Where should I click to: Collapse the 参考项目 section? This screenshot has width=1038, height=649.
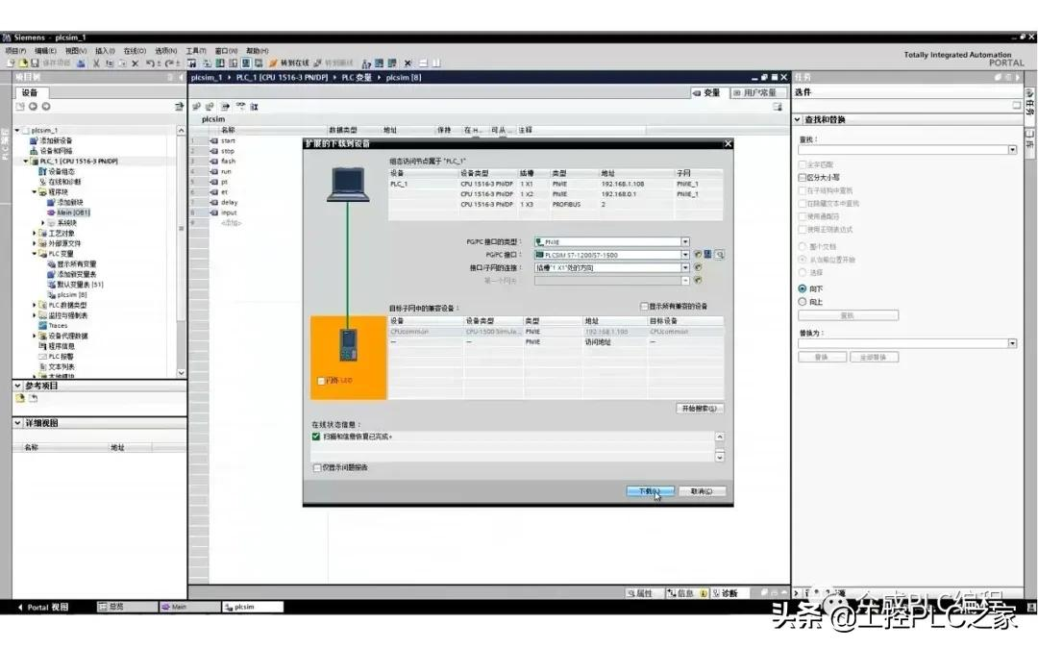[x=18, y=386]
